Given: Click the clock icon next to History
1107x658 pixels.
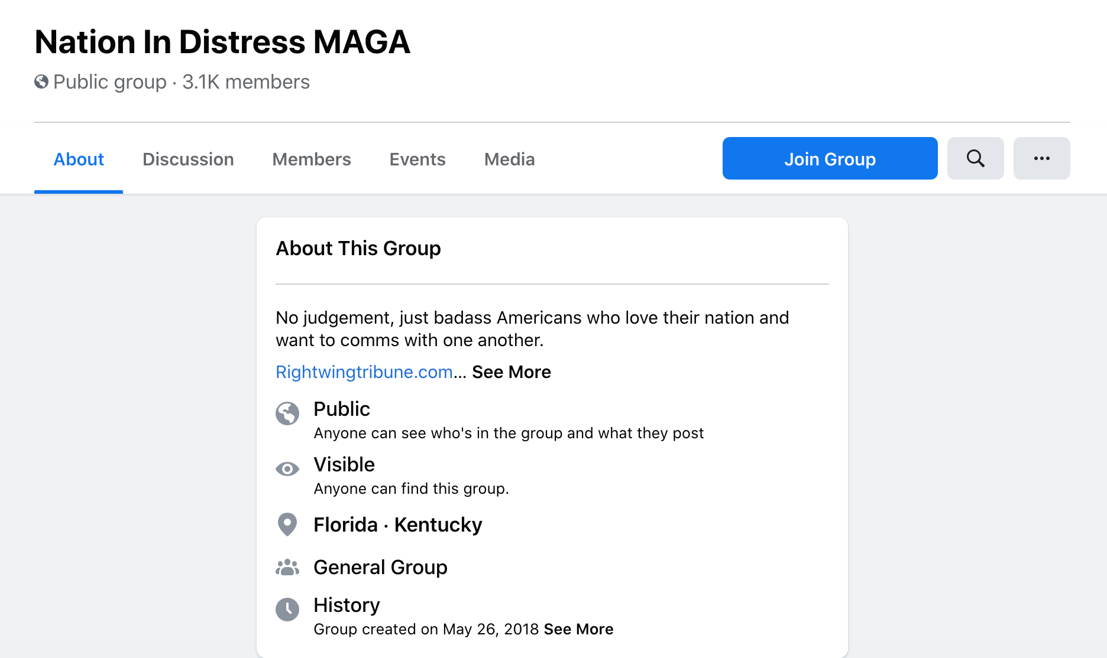Looking at the screenshot, I should (x=287, y=610).
